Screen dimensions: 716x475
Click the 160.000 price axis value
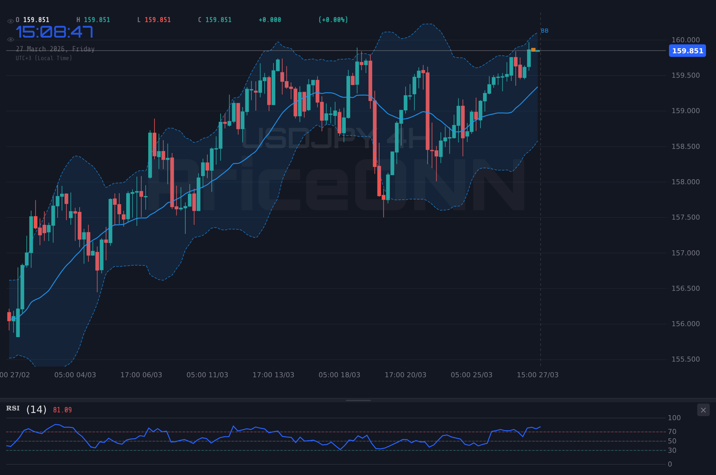coord(685,40)
